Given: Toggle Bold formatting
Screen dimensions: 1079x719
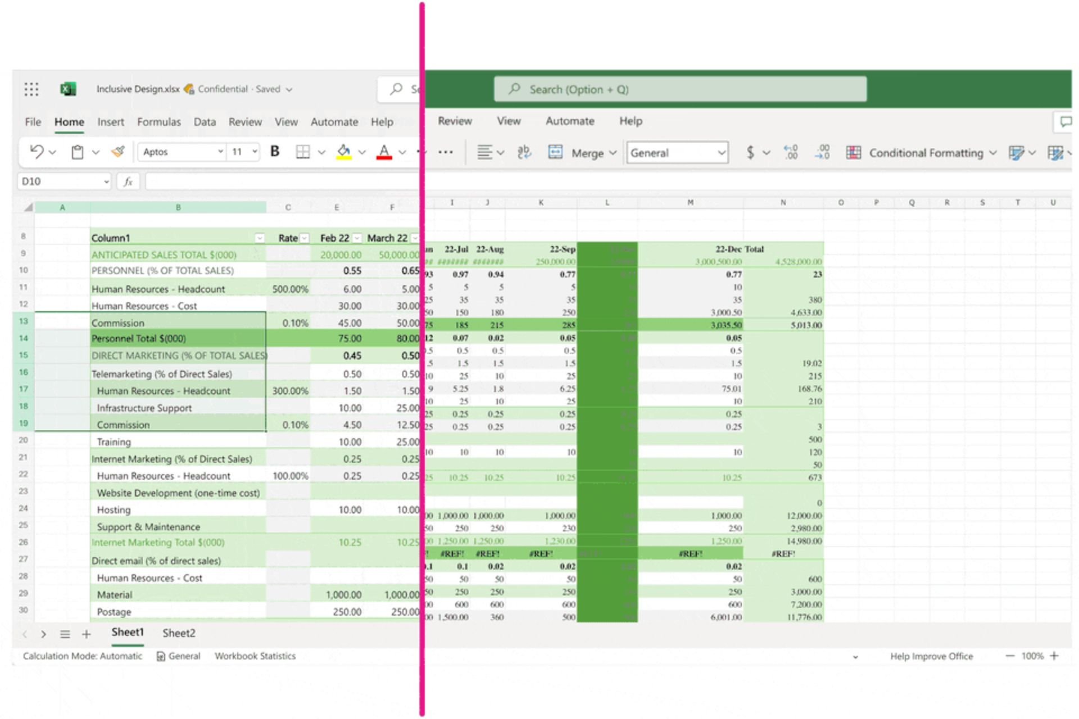Looking at the screenshot, I should click(x=275, y=152).
